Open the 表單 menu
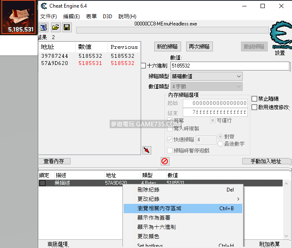This screenshot has height=248, width=292. click(x=91, y=17)
